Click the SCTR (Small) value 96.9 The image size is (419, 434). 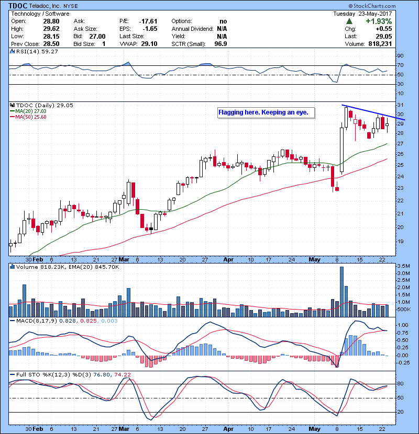coord(220,44)
